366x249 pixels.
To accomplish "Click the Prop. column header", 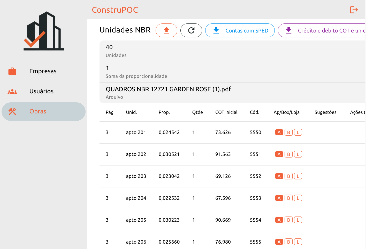I will click(x=164, y=112).
